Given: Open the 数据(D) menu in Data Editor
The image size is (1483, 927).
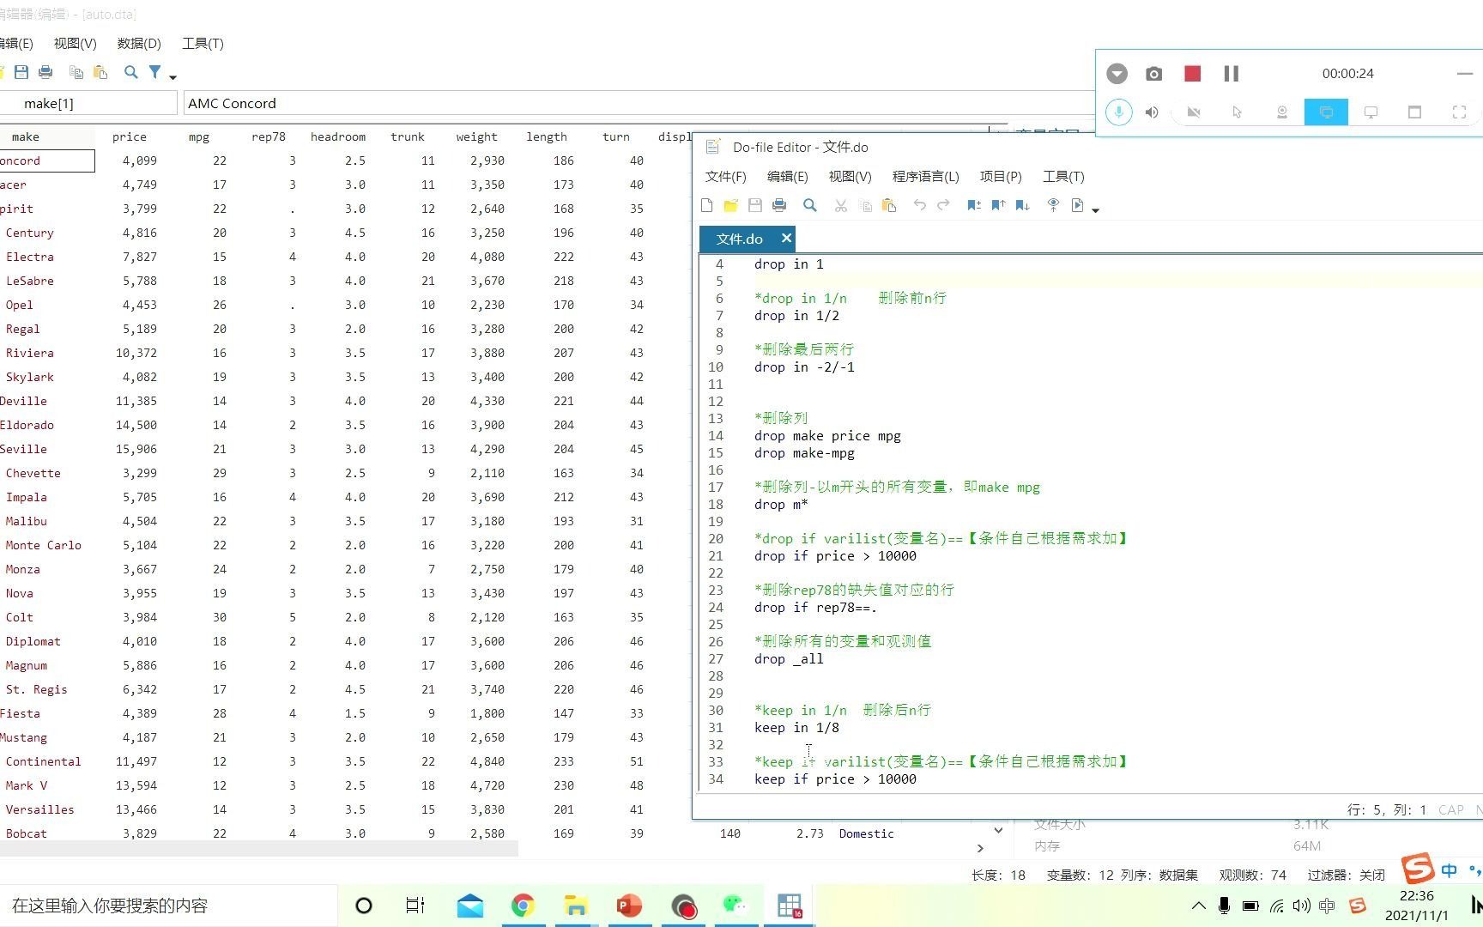Looking at the screenshot, I should click(x=139, y=43).
